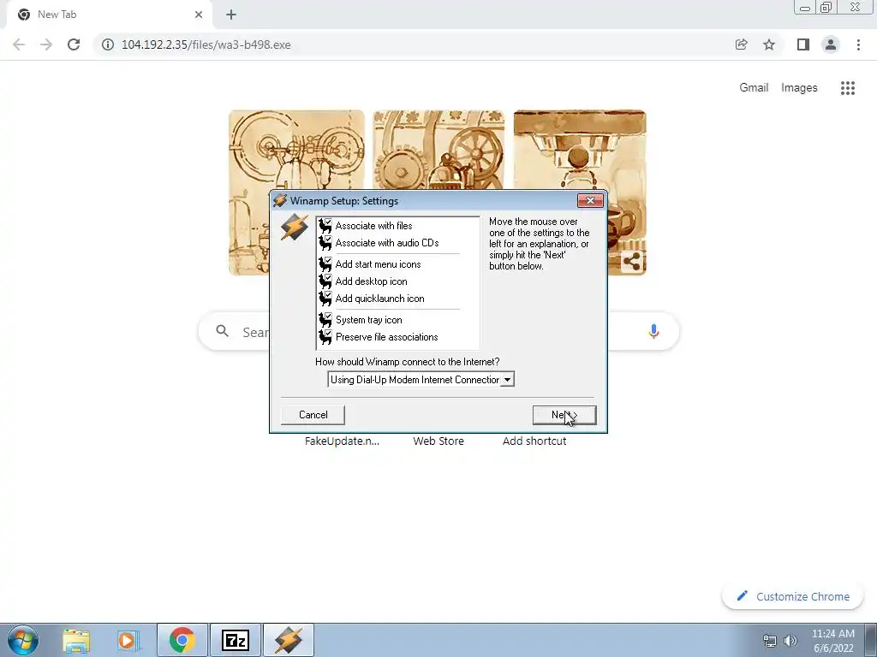Open the Windows Start menu

point(23,640)
